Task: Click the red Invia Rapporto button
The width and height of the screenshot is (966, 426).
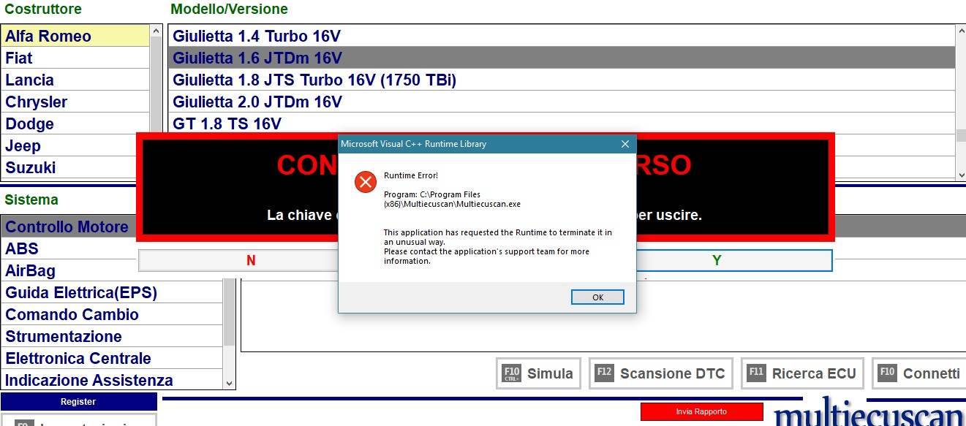Action: click(701, 411)
